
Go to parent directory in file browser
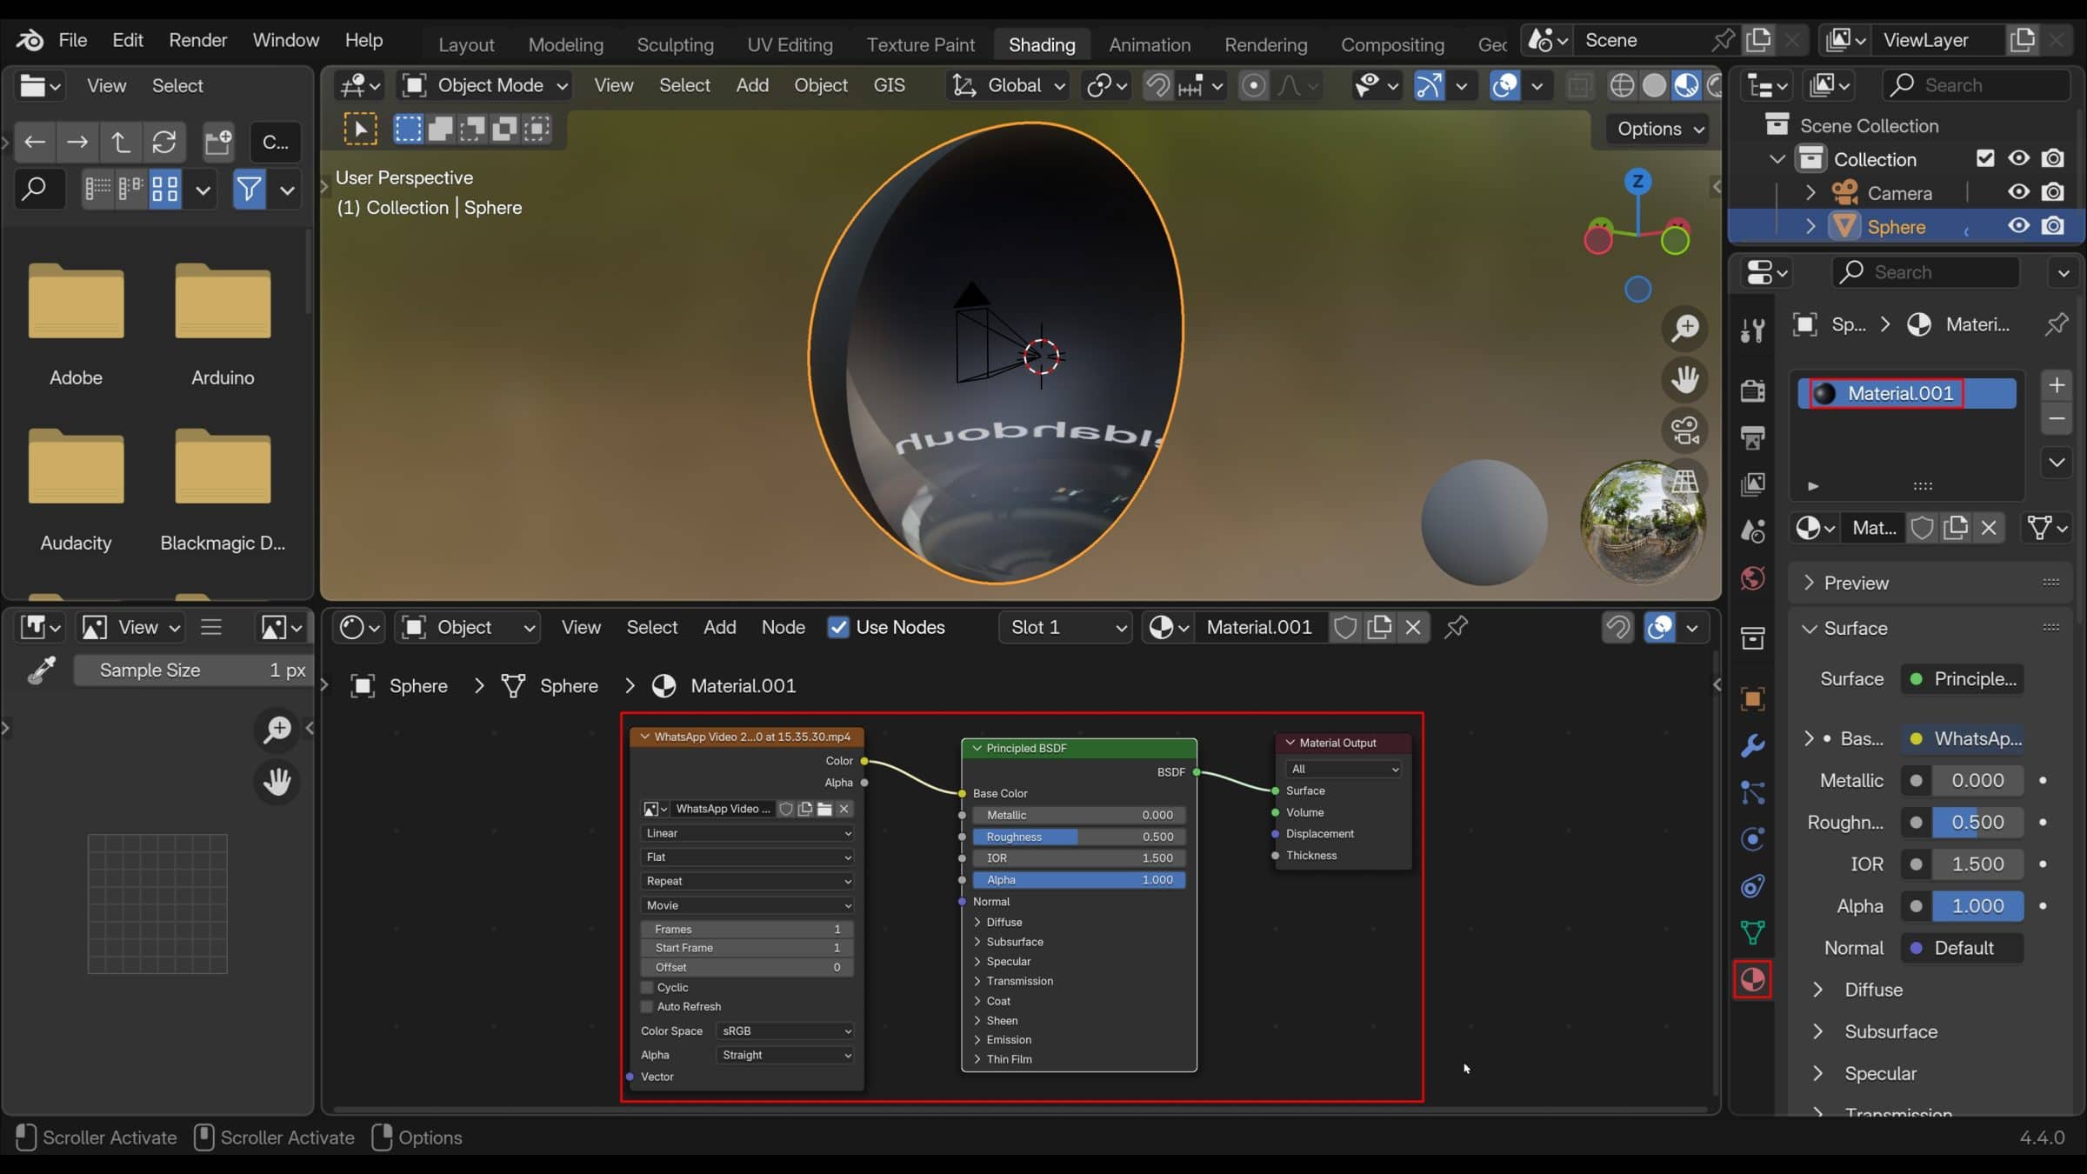(x=120, y=142)
